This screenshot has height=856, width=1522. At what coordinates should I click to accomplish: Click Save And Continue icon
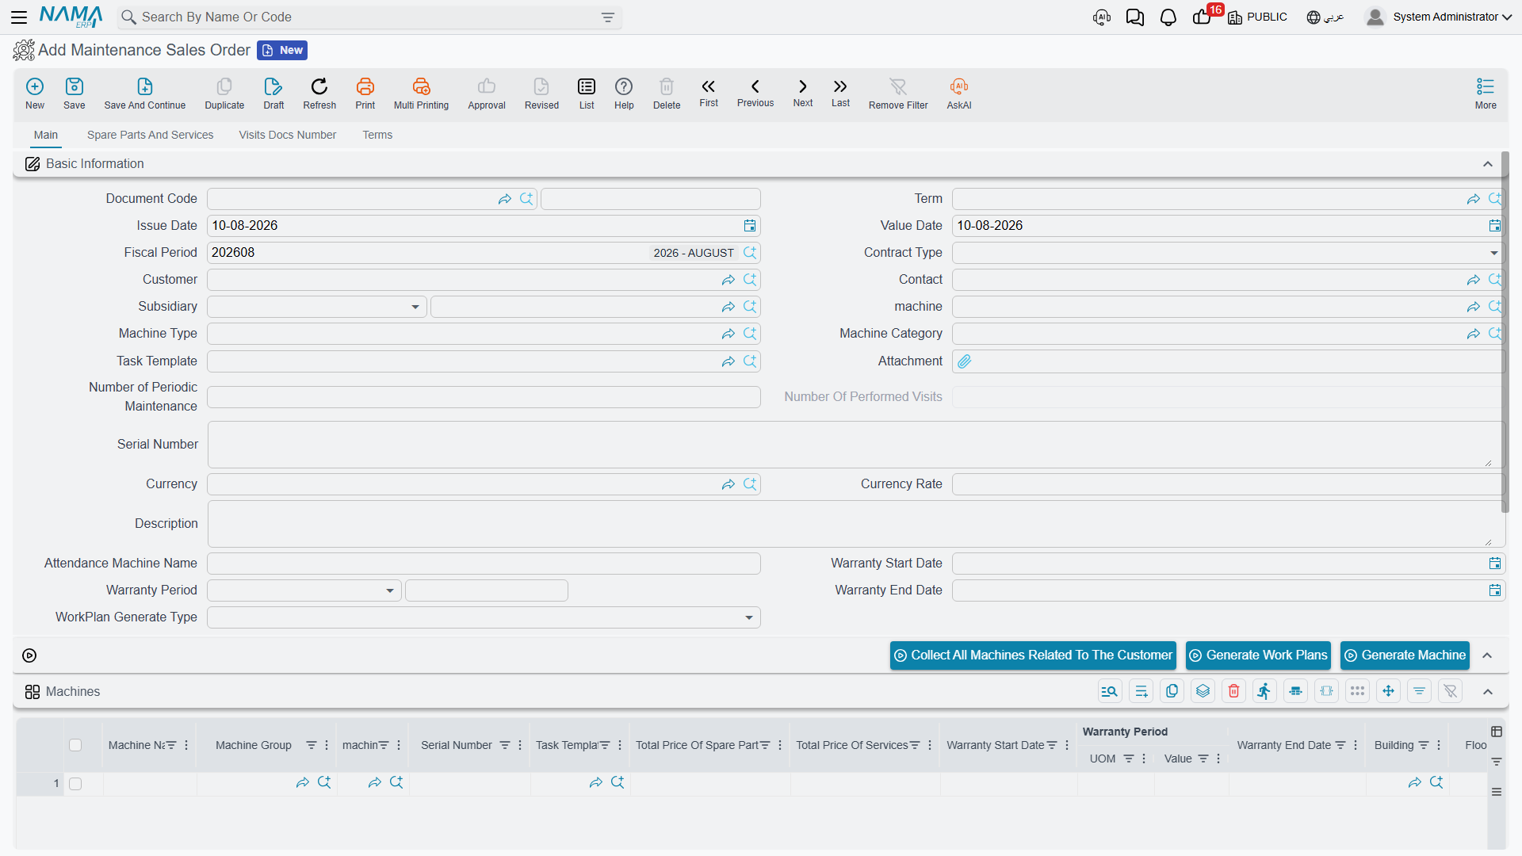pyautogui.click(x=145, y=94)
